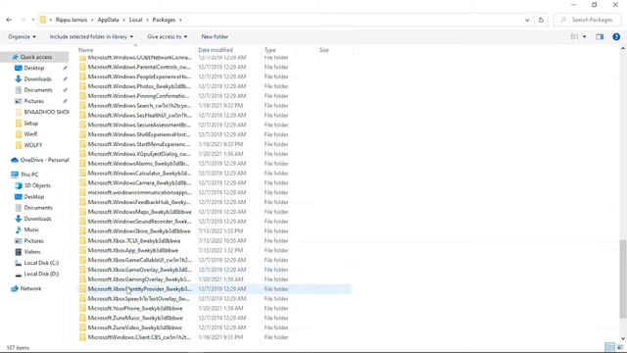627x353 pixels.
Task: Switch to large icons view in status bar
Action: [620, 347]
